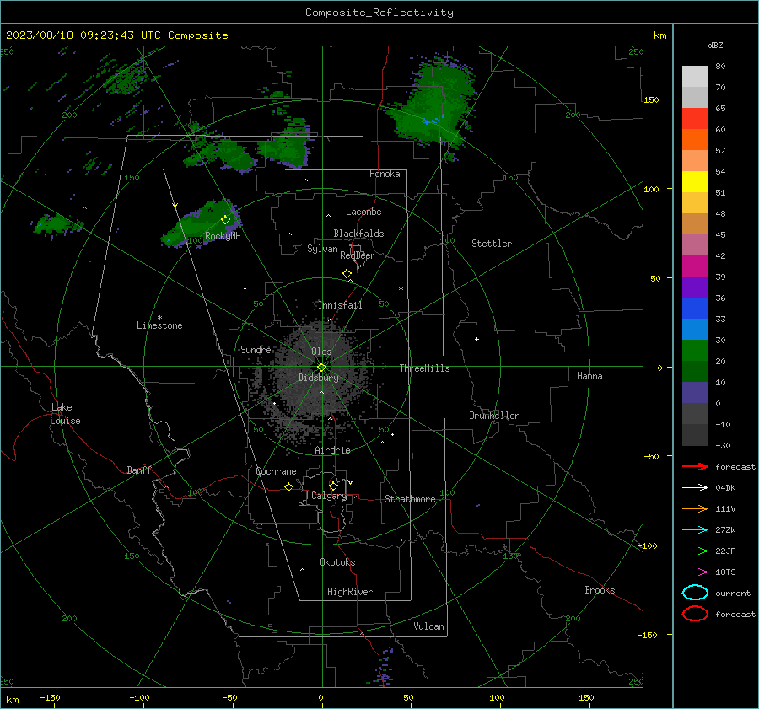Select the indigo 10-0 dBZ color swatch
759x709 pixels.
[695, 393]
